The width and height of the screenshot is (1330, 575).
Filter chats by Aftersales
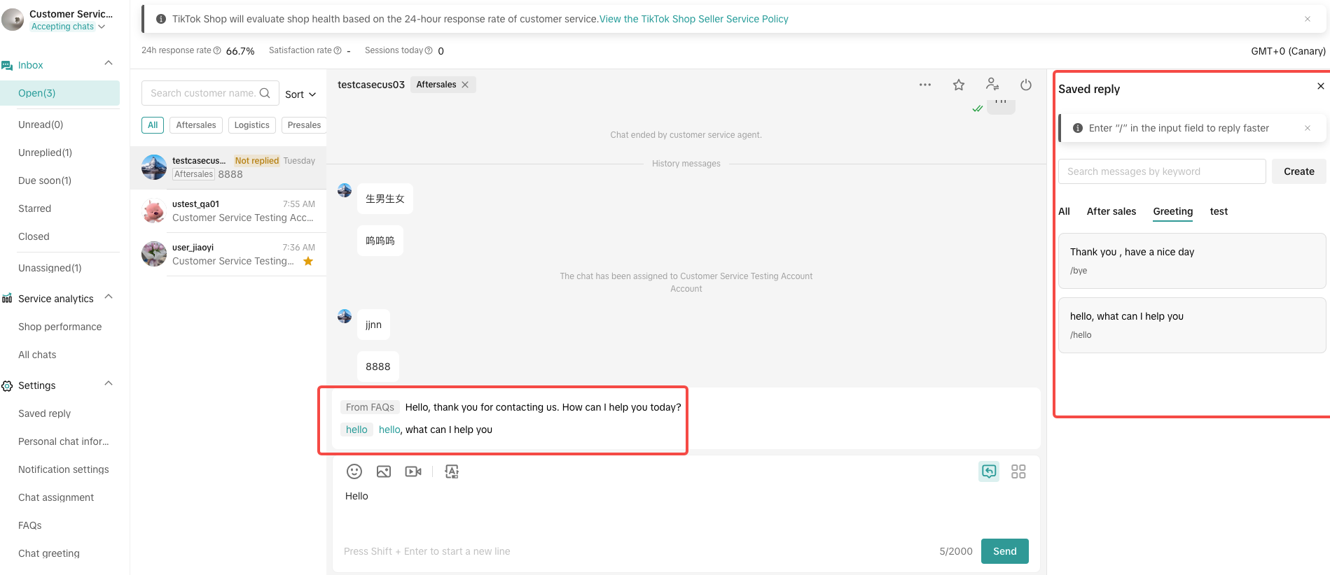(196, 125)
